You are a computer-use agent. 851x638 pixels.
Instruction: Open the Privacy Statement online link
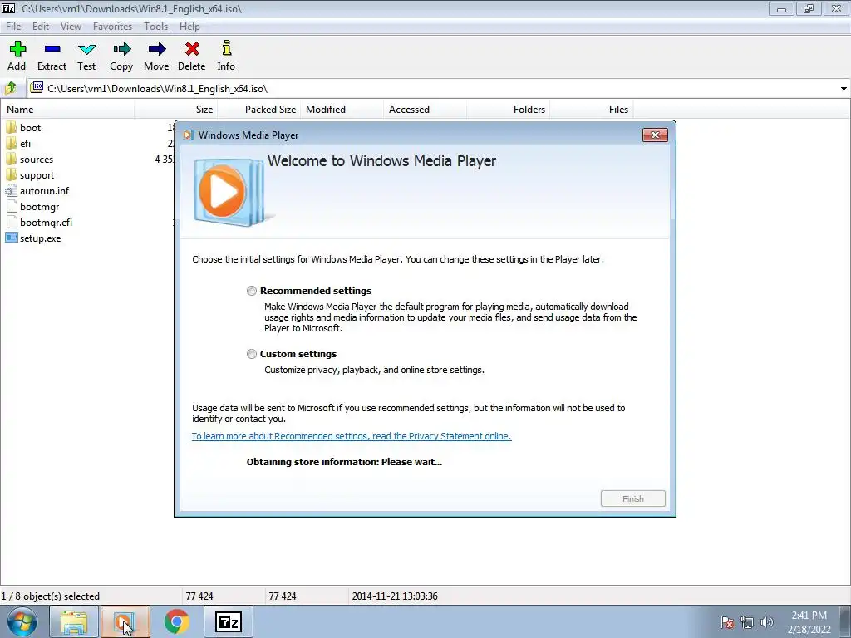point(352,436)
